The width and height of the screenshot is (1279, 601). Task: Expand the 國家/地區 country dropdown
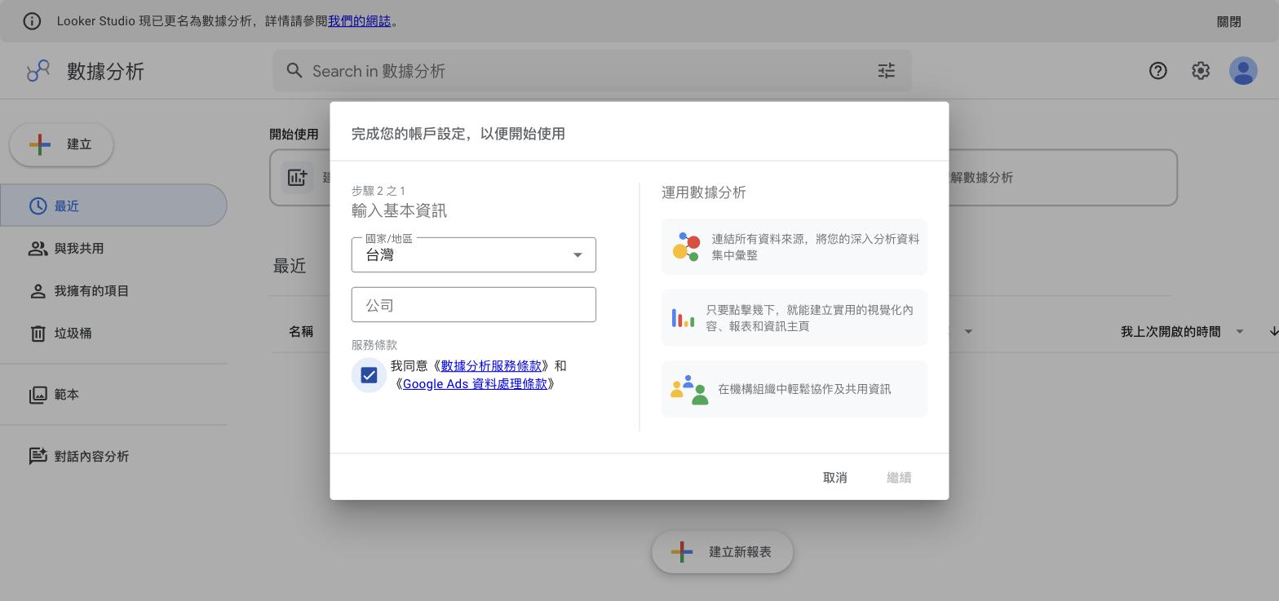click(474, 255)
